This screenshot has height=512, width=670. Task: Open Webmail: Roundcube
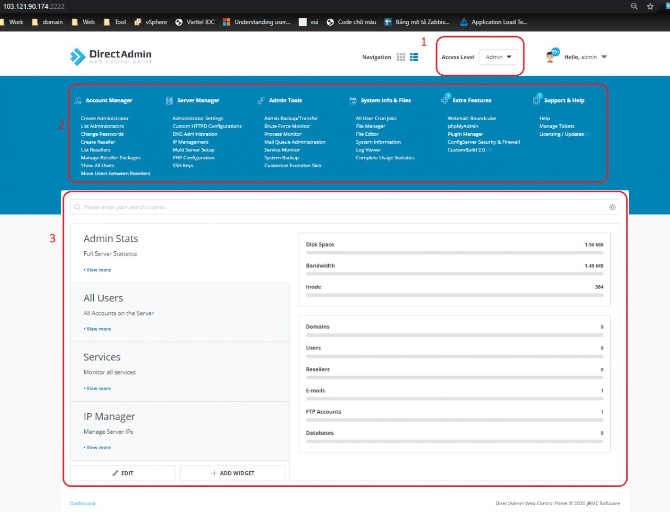tap(472, 119)
